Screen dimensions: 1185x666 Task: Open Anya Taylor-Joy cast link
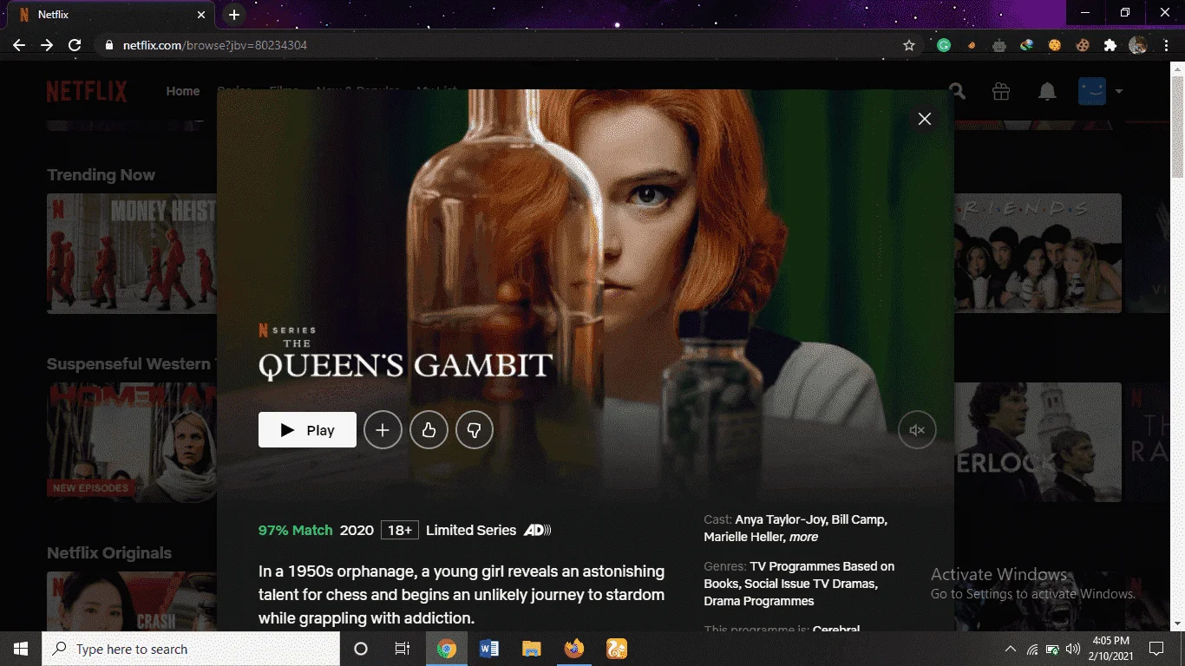tap(780, 520)
